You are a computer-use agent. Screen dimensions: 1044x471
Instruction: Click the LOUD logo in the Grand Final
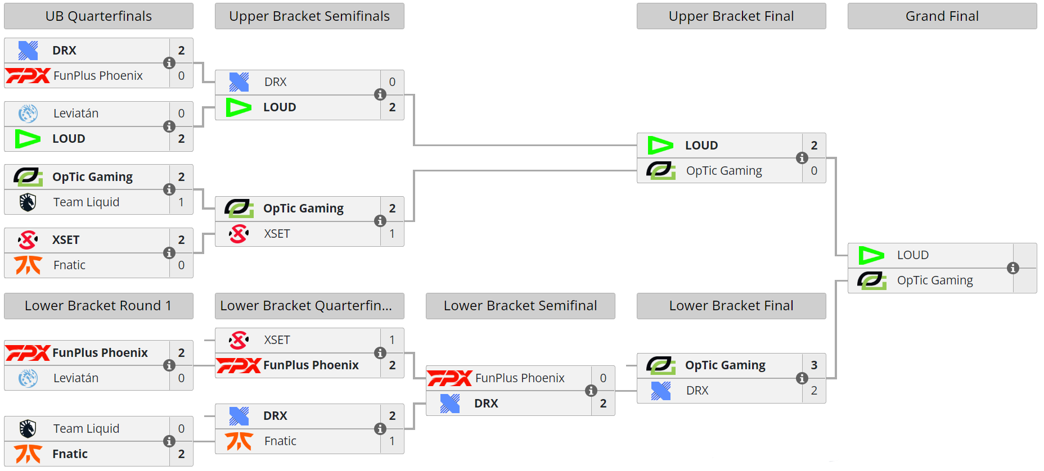click(x=871, y=256)
